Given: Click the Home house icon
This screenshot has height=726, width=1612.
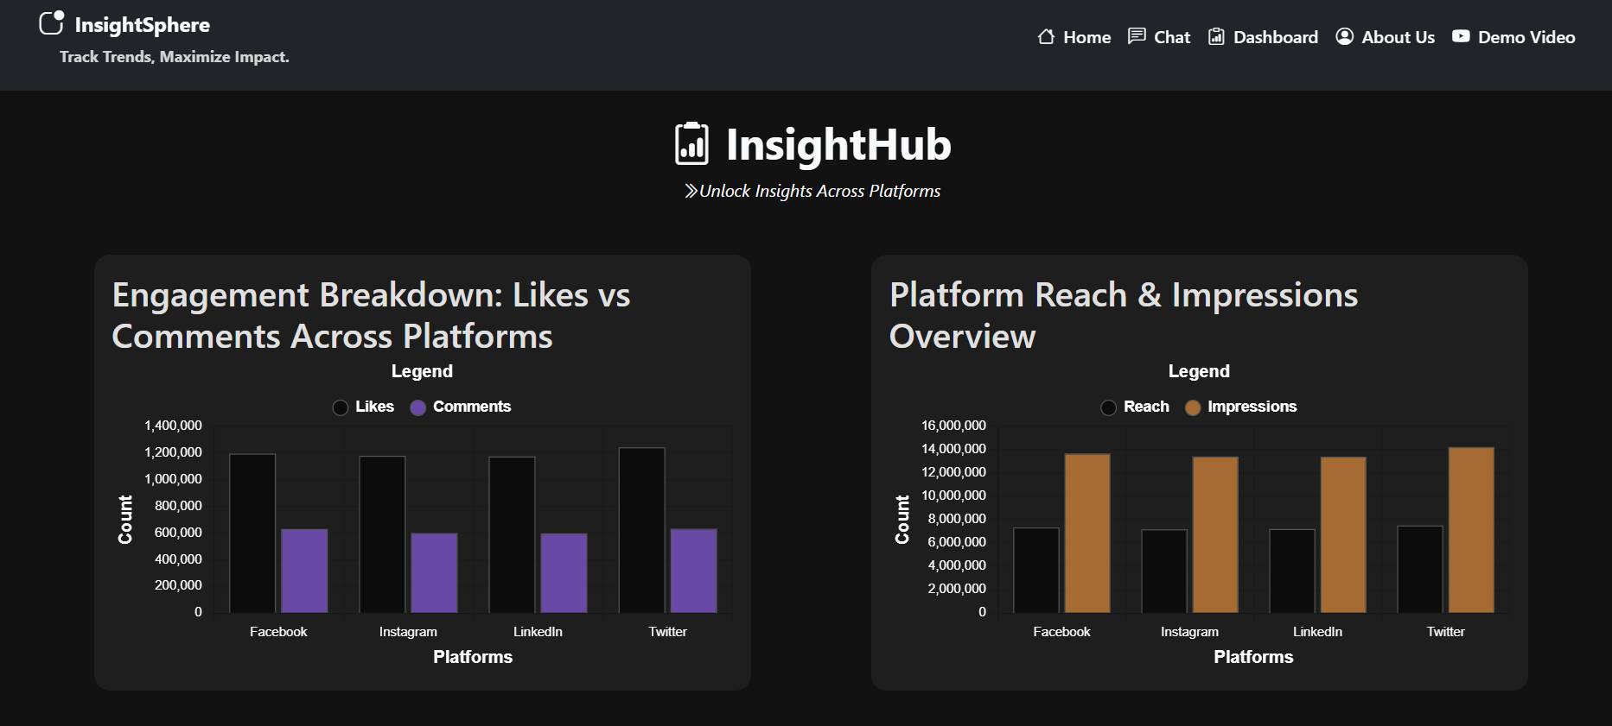Looking at the screenshot, I should pyautogui.click(x=1046, y=37).
